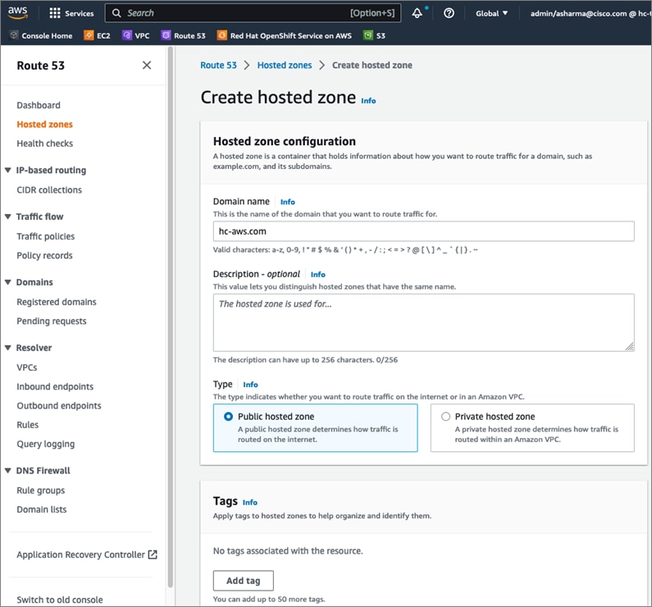Screen dimensions: 652x607
Task: Click the Domain name input field
Action: click(423, 231)
